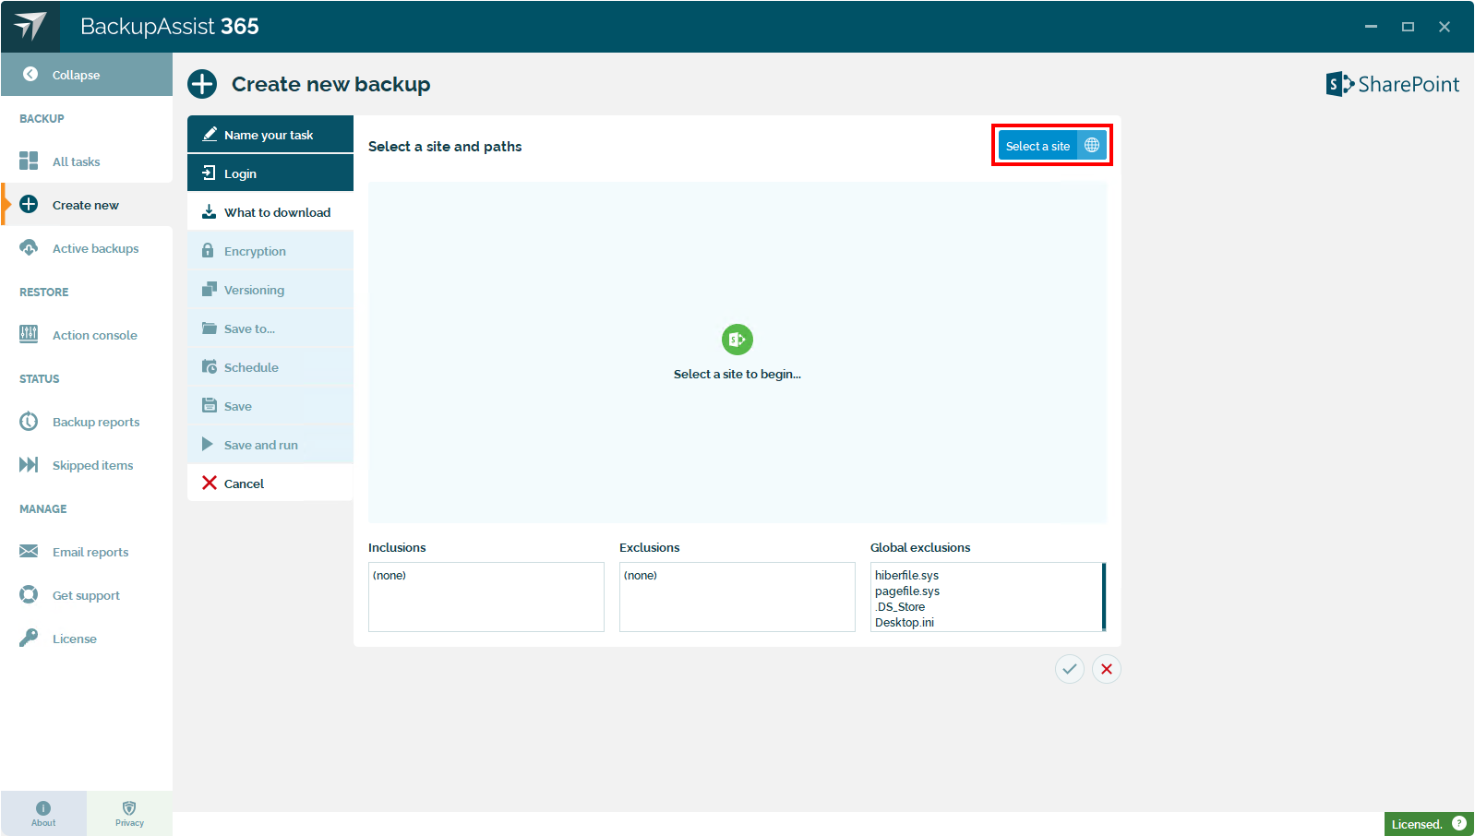The height and width of the screenshot is (836, 1475).
Task: Open All tasks in the sidebar
Action: coord(87,161)
